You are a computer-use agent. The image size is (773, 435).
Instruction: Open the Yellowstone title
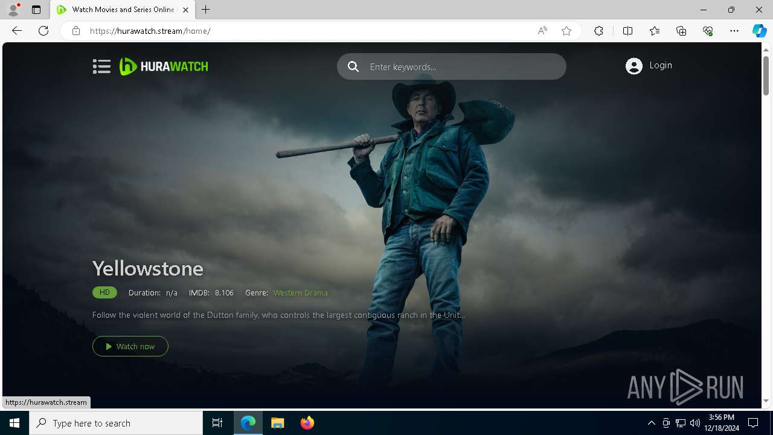click(x=148, y=268)
